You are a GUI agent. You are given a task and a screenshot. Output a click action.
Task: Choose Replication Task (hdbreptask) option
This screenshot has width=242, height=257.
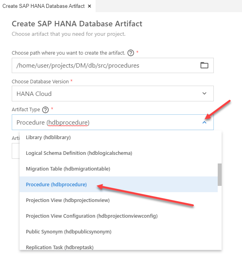[119, 245]
